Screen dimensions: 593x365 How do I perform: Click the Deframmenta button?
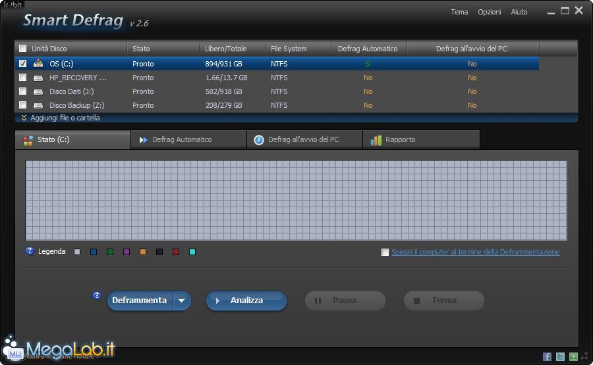140,301
